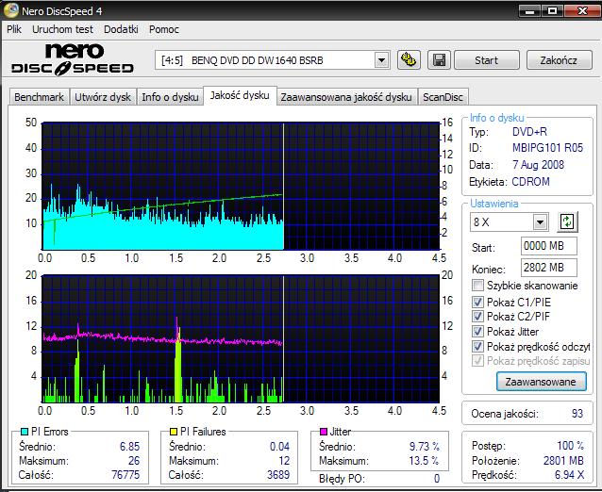Click the disc type value DVD+R
This screenshot has width=602, height=492.
(529, 132)
